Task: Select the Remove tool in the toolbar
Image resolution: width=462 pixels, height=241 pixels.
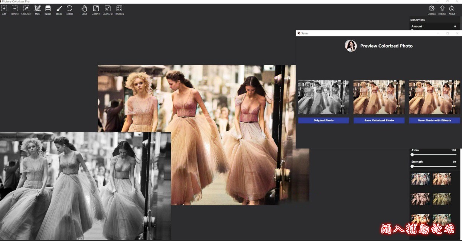Action: click(14, 9)
